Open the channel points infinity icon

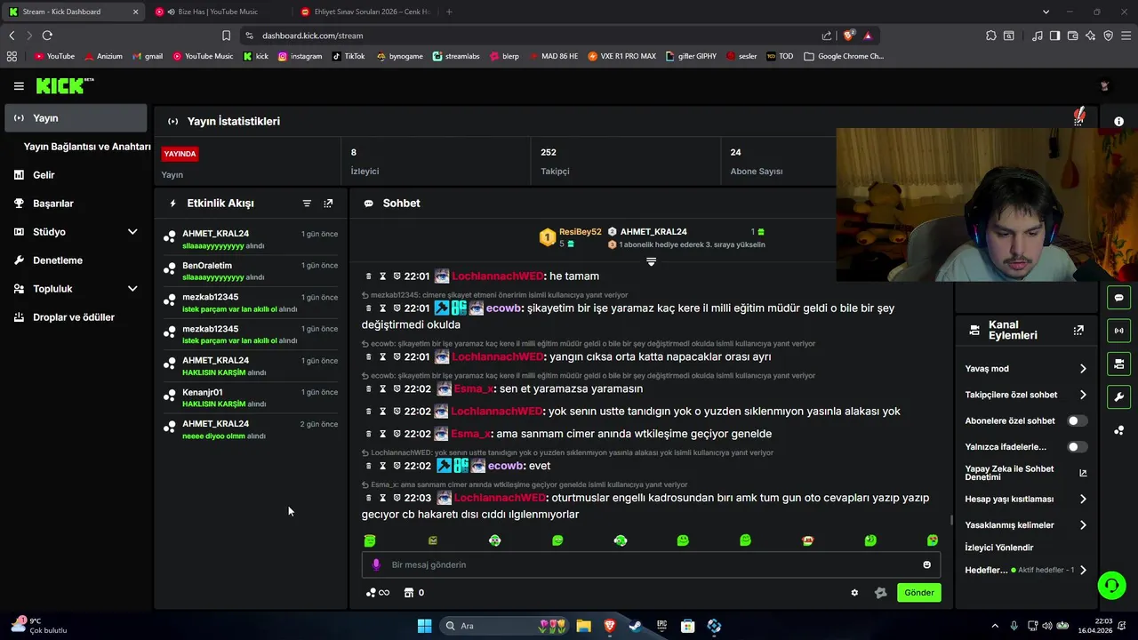378,593
